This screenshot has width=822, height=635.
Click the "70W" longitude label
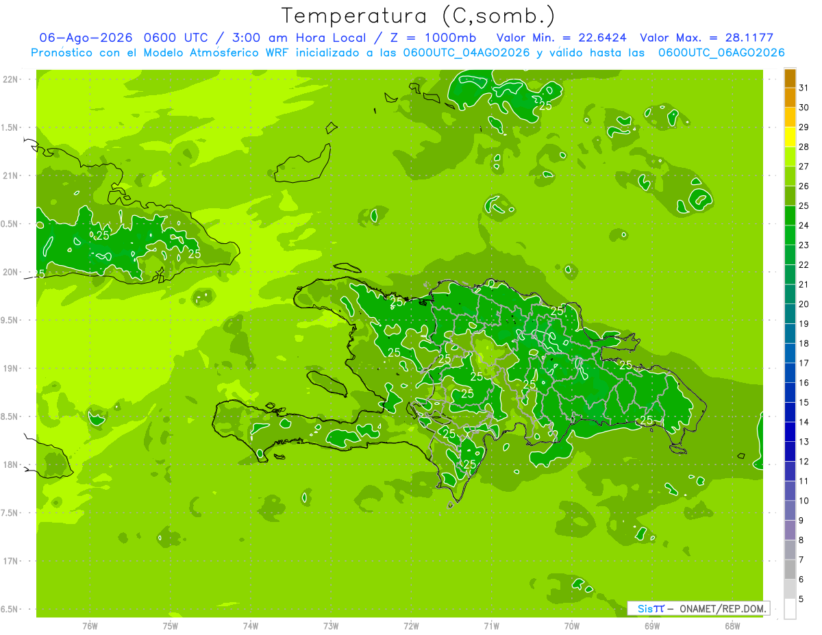click(x=572, y=625)
